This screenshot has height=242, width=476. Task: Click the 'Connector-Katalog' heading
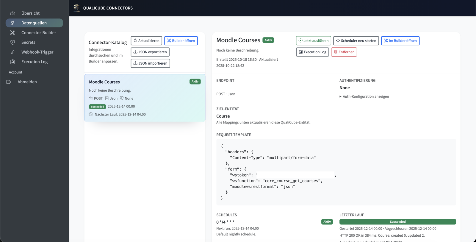pyautogui.click(x=108, y=42)
